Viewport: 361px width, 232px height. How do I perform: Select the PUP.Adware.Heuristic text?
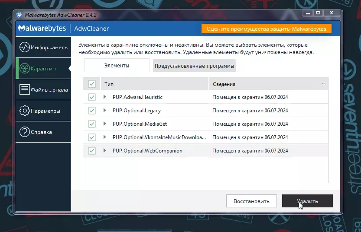coord(137,97)
